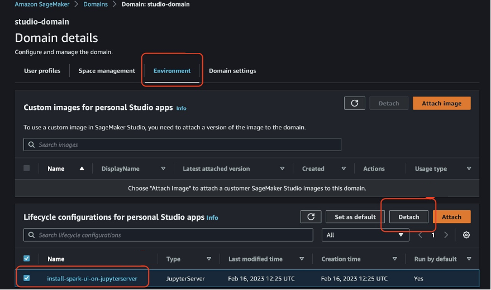Viewport: 491px width, 290px height.
Task: Refresh the lifecycle configurations list
Action: coord(311,217)
